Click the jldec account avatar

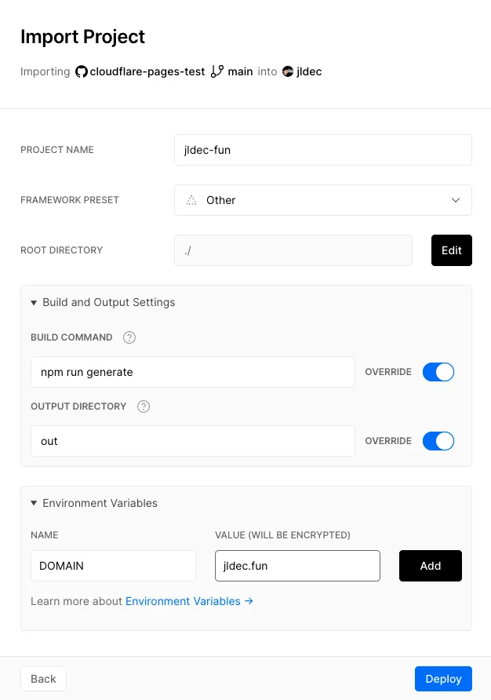tap(288, 71)
